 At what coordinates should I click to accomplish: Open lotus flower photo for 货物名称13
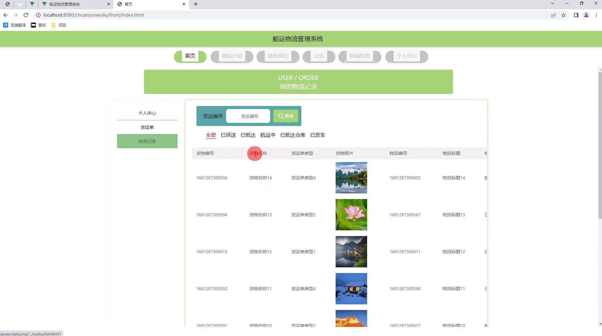[x=351, y=215]
